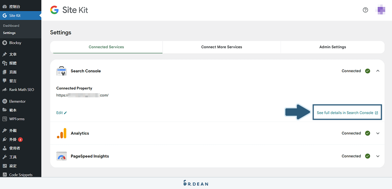
Task: Open the 控制台 dashboard menu item
Action: (x=20, y=7)
